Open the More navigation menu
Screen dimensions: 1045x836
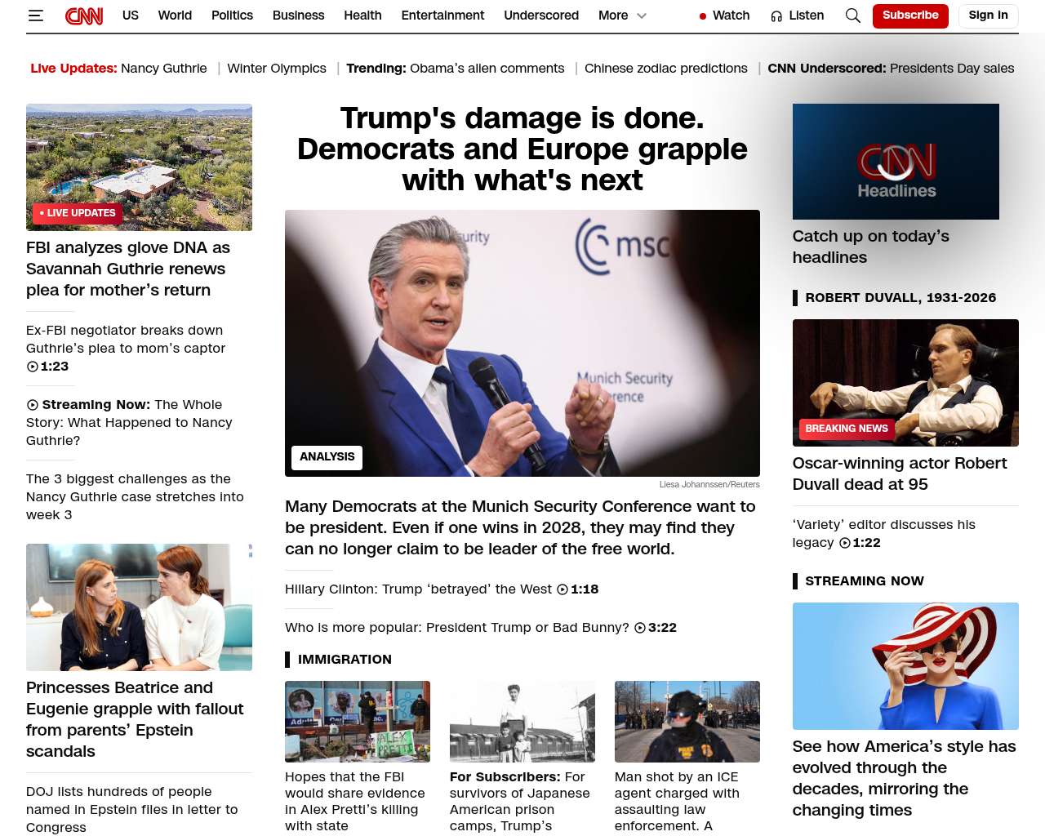pos(613,16)
